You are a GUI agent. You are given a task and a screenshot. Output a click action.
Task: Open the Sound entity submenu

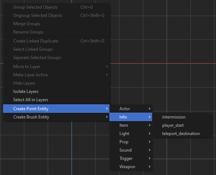pos(126,150)
